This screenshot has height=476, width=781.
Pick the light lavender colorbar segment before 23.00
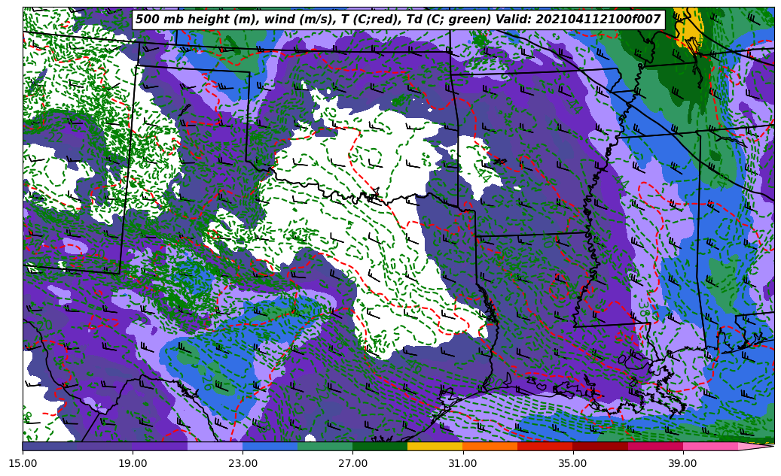pyautogui.click(x=215, y=446)
